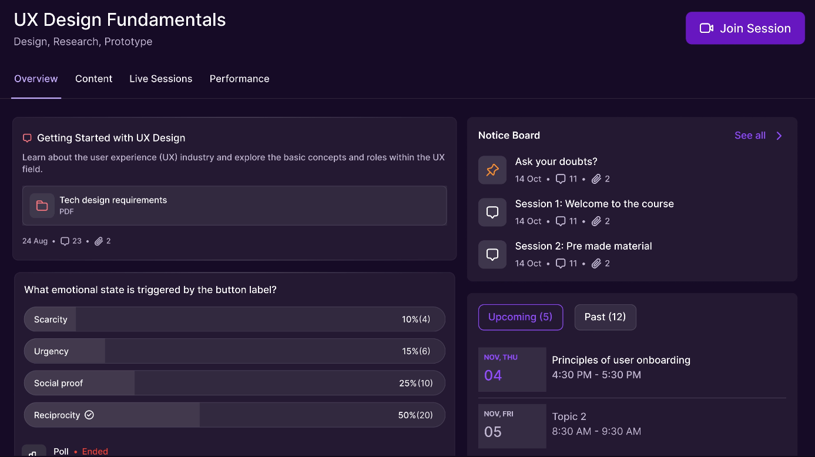Image resolution: width=815 pixels, height=457 pixels.
Task: Click the paperclip icon under Getting Started post
Action: click(99, 241)
